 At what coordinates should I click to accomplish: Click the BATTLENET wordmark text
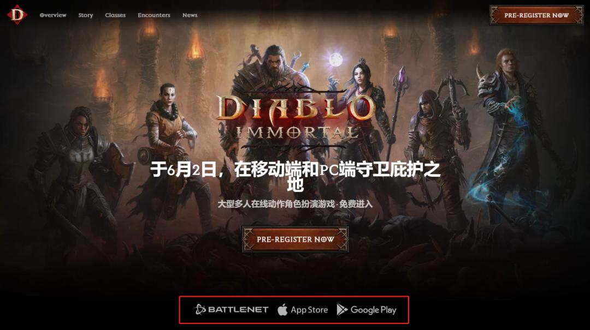pos(238,310)
